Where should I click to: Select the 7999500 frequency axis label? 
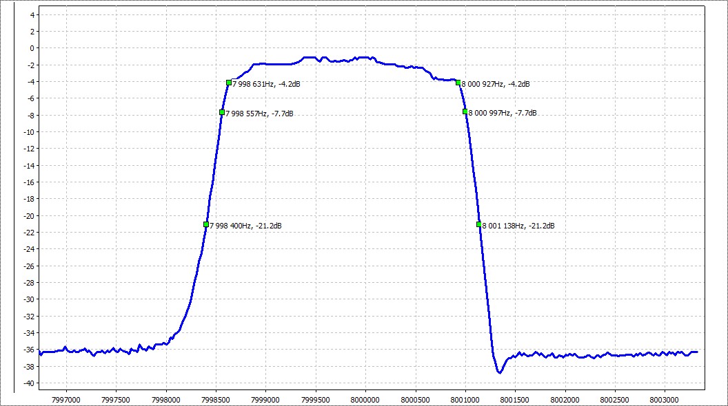(x=316, y=400)
